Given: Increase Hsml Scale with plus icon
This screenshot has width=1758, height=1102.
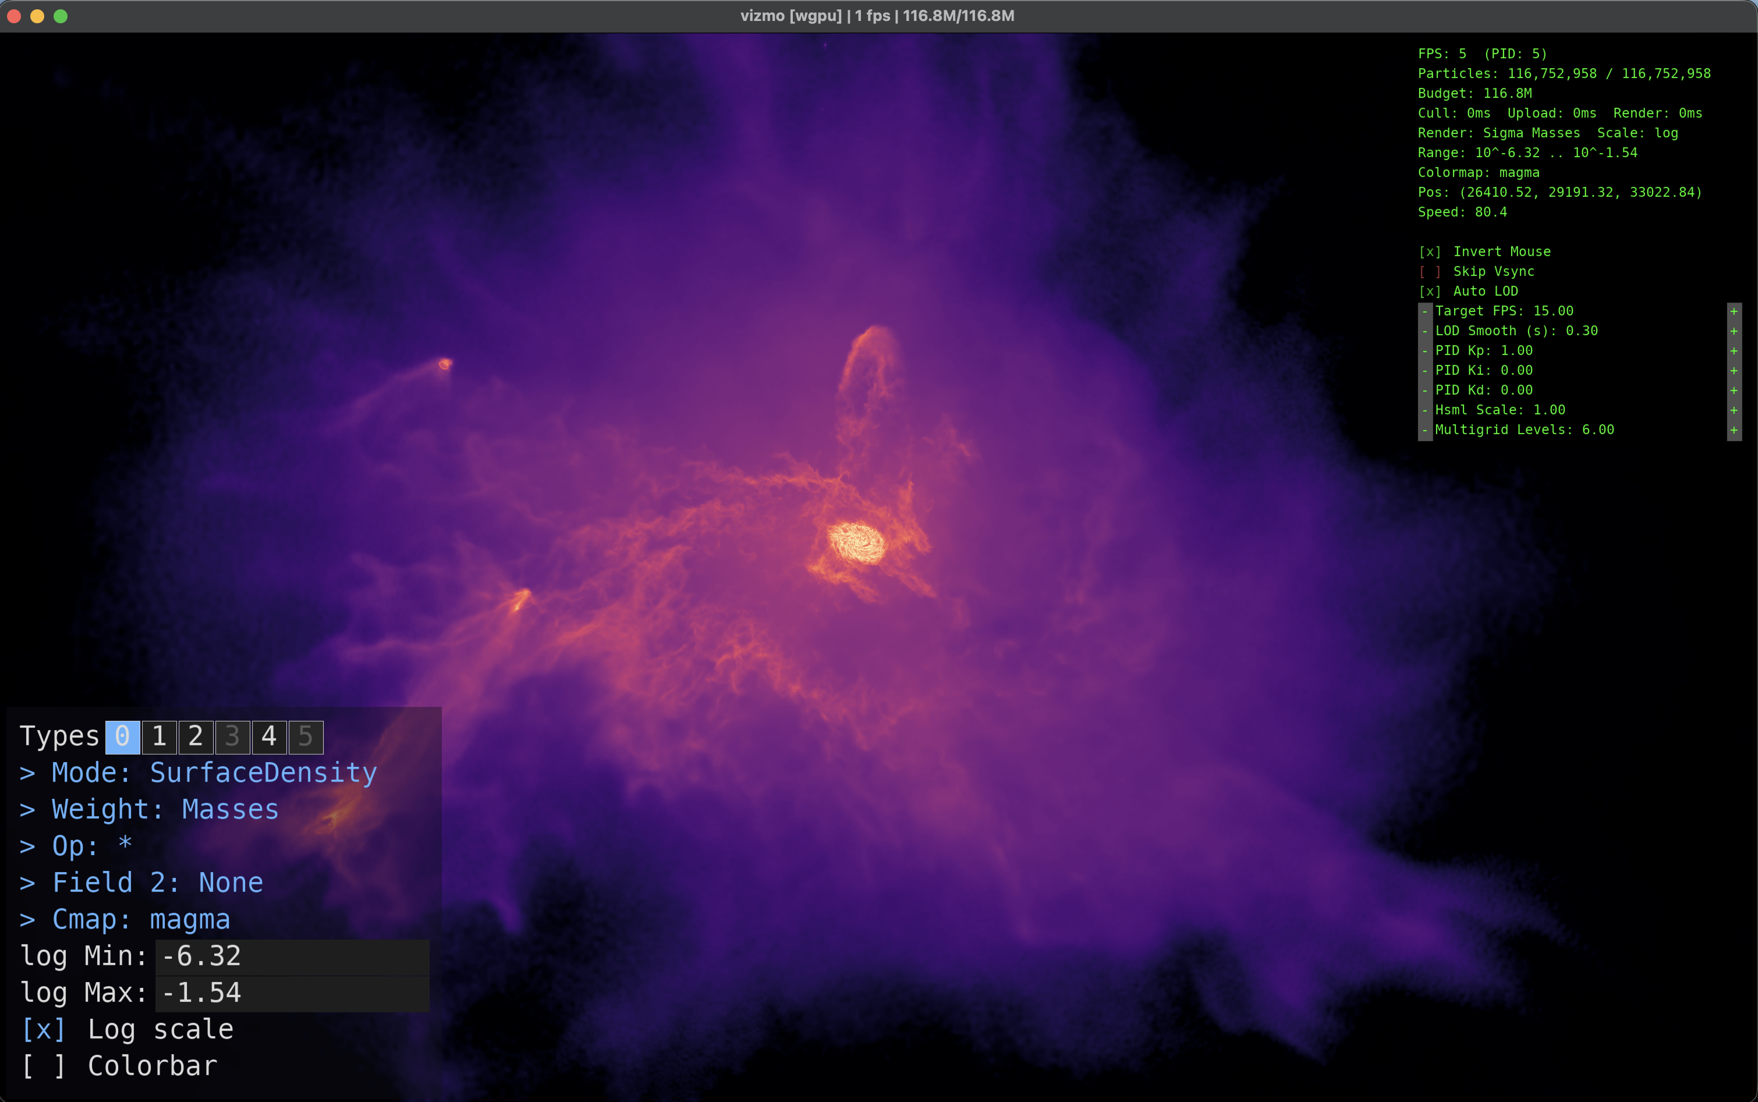Looking at the screenshot, I should (x=1734, y=410).
